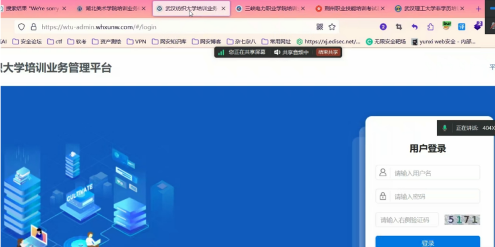Viewport: 495px width, 247px height.
Task: Toggle the 共享音频中 audio sharing control
Action: point(292,52)
